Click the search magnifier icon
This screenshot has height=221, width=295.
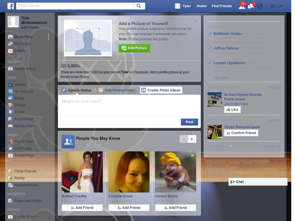(139, 6)
